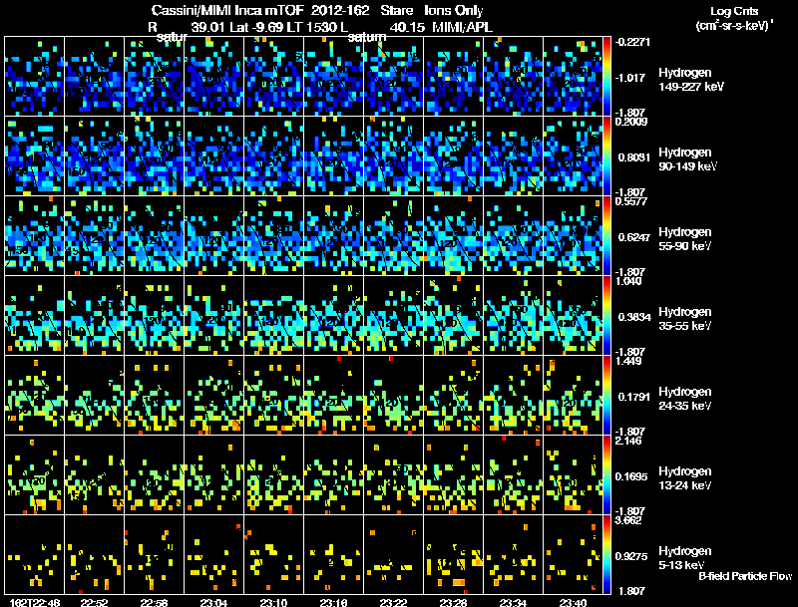Click the 0.2009 color scale value
This screenshot has width=798, height=607.
631,122
